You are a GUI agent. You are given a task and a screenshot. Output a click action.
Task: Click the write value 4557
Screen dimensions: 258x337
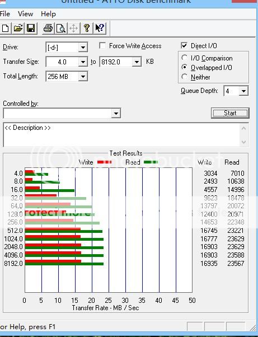pos(210,190)
